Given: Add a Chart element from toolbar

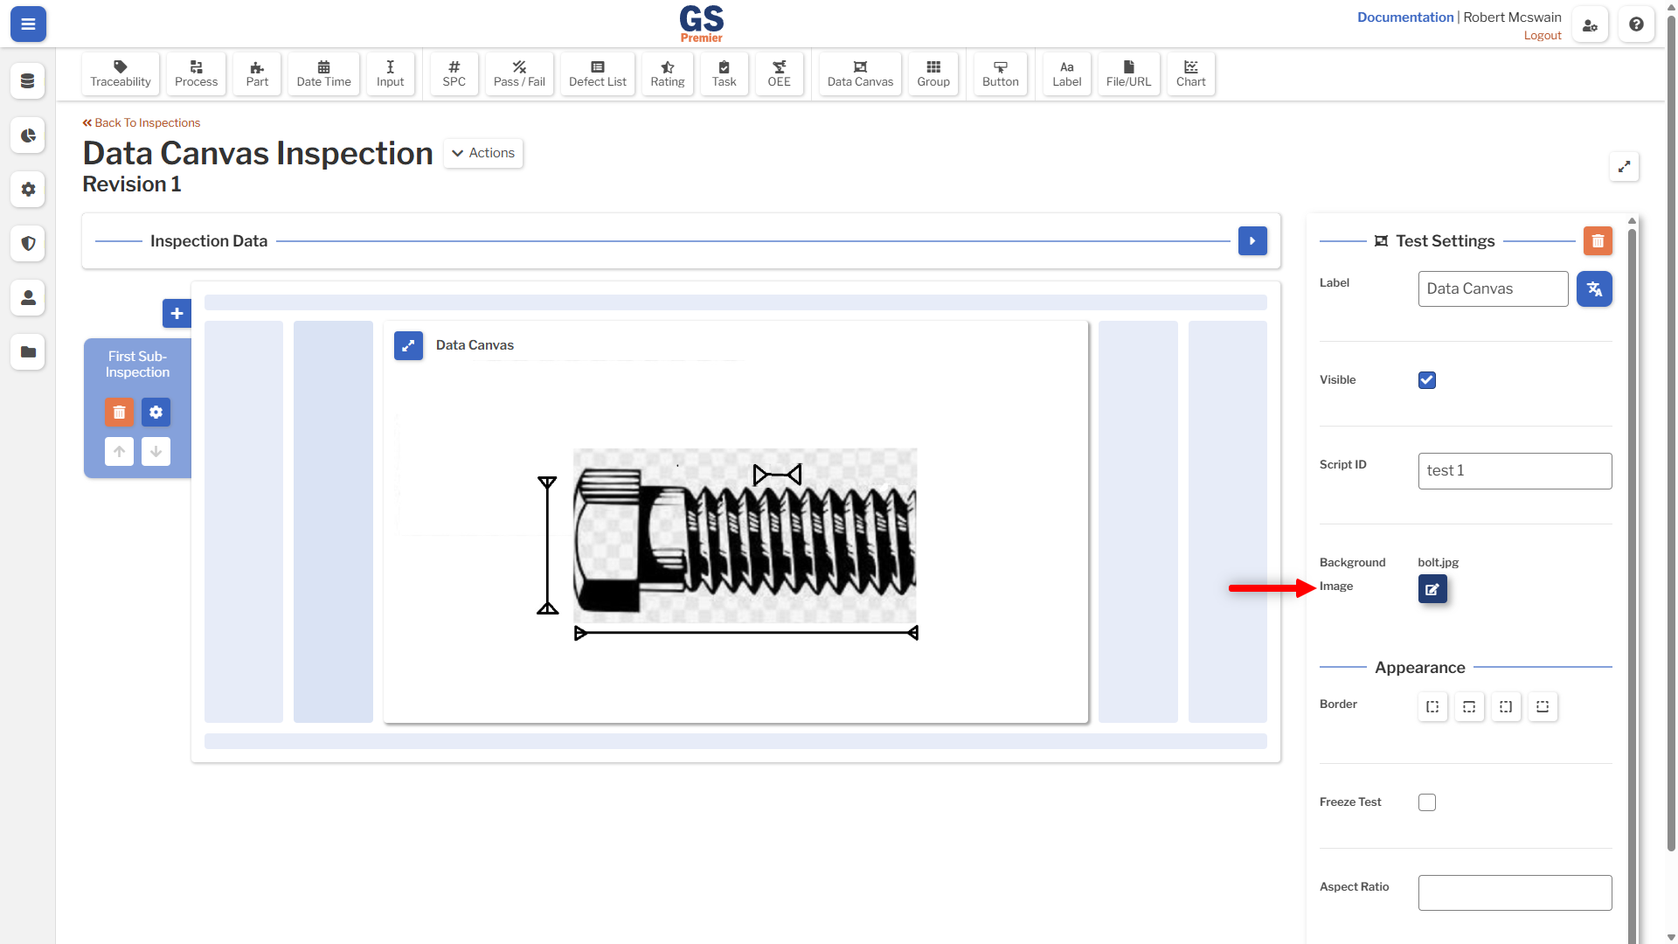Looking at the screenshot, I should [1190, 73].
